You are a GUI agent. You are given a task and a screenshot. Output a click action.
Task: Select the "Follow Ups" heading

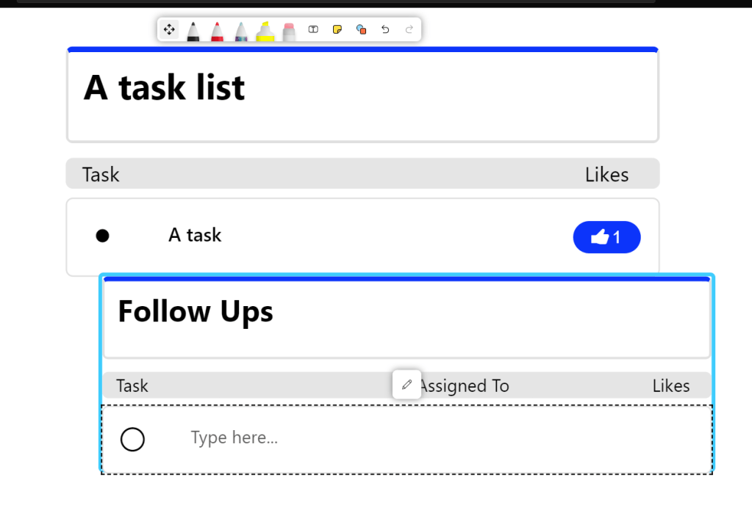196,311
